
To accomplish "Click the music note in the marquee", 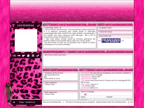I will [x=63, y=102].
